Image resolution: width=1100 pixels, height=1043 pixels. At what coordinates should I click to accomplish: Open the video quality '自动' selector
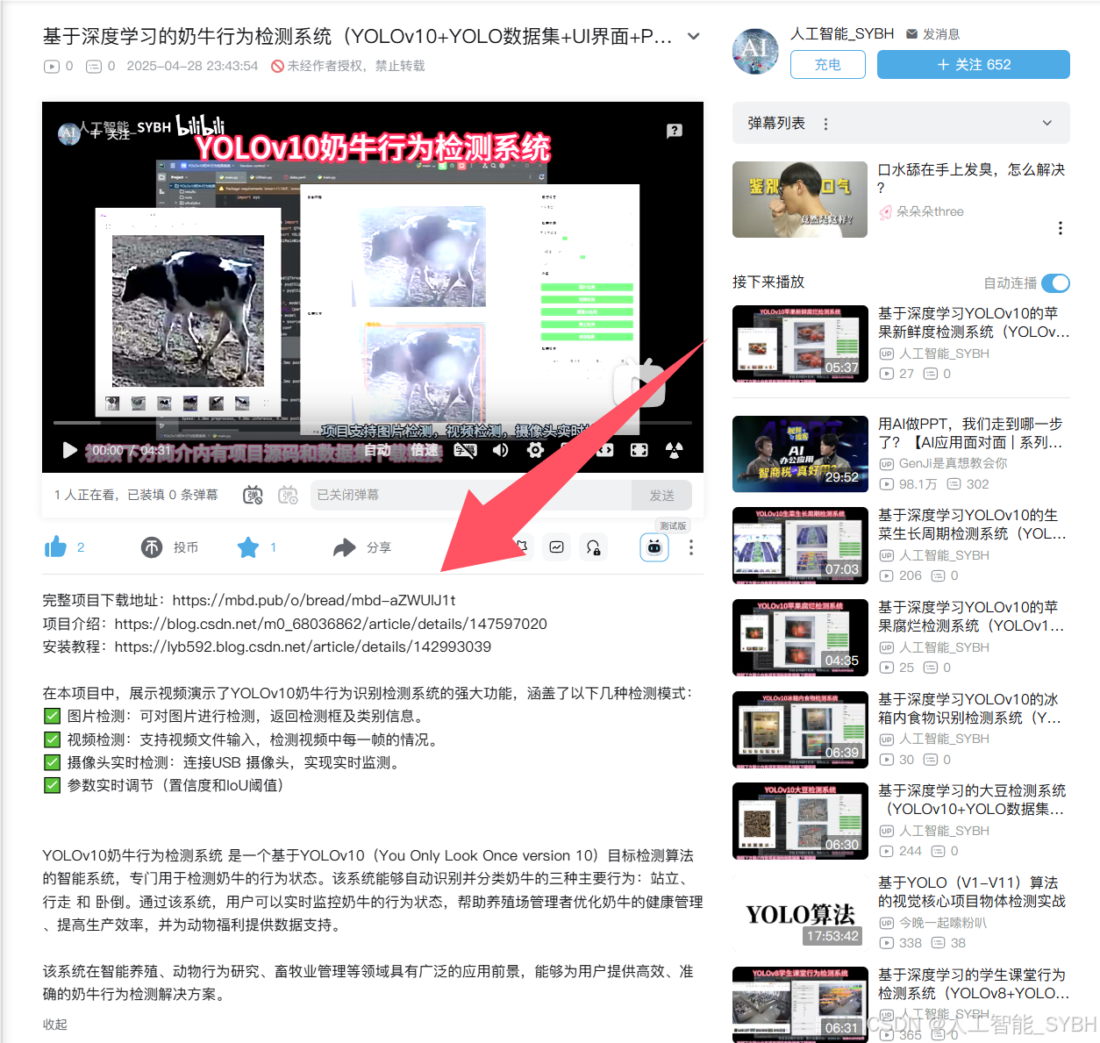click(377, 450)
